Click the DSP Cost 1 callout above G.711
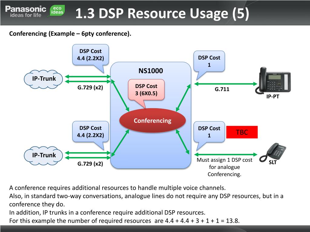310x232 pixels. point(209,61)
